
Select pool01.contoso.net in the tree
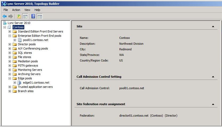tap(35, 40)
